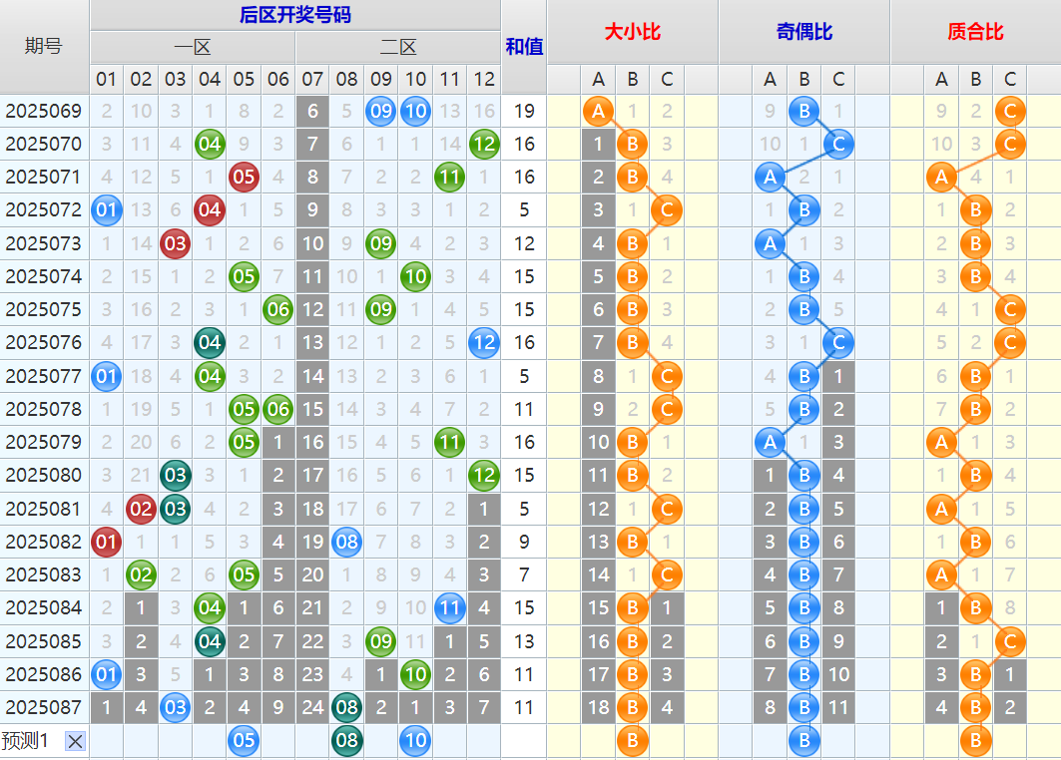The image size is (1061, 760).
Task: Click sum value 13 in row 2025085
Action: point(524,641)
